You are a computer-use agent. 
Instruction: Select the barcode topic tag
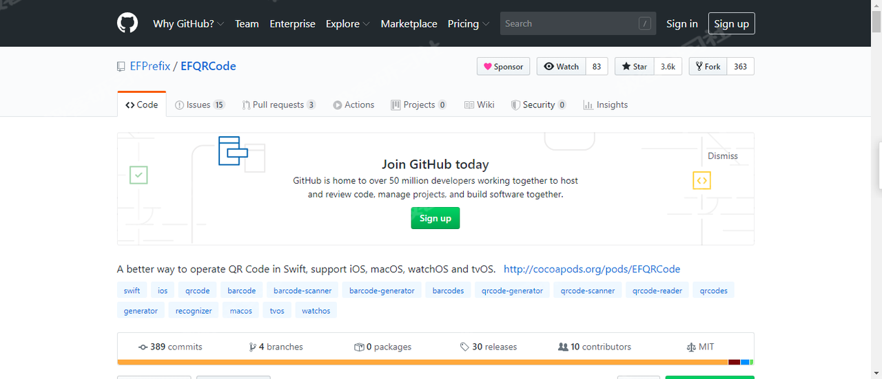pos(242,290)
